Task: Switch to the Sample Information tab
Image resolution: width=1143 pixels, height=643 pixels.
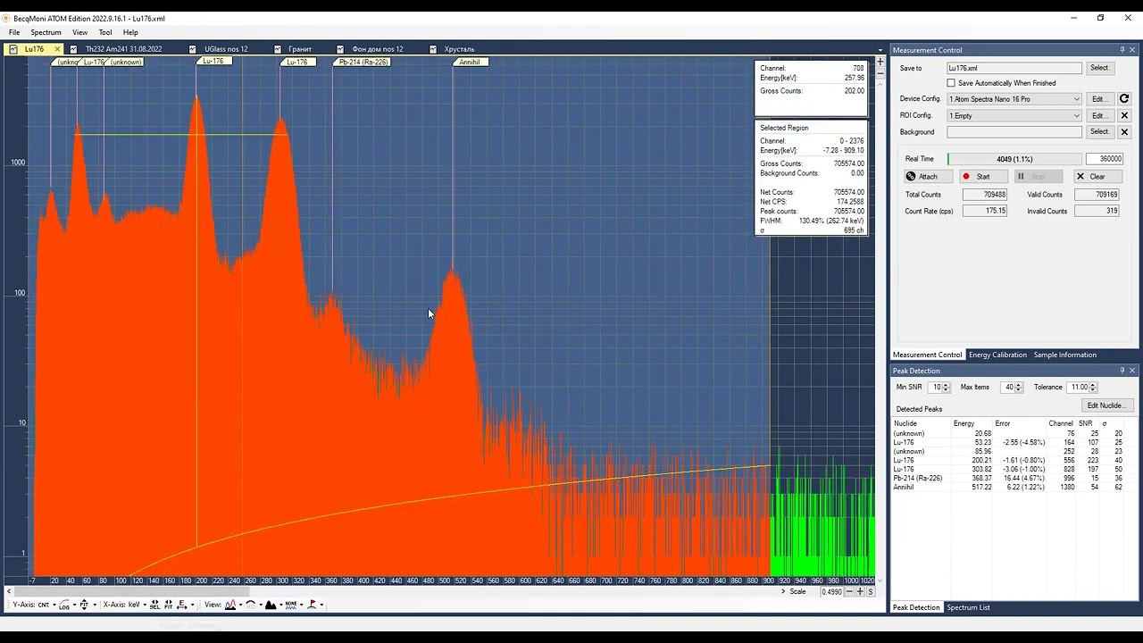Action: click(1064, 355)
